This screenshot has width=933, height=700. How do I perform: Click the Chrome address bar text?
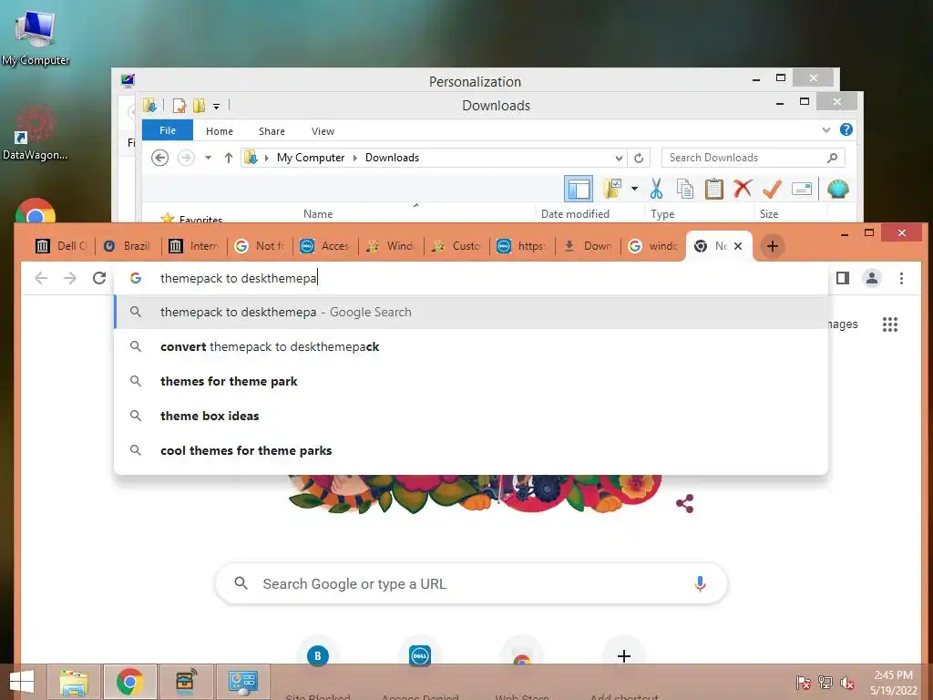coord(239,278)
